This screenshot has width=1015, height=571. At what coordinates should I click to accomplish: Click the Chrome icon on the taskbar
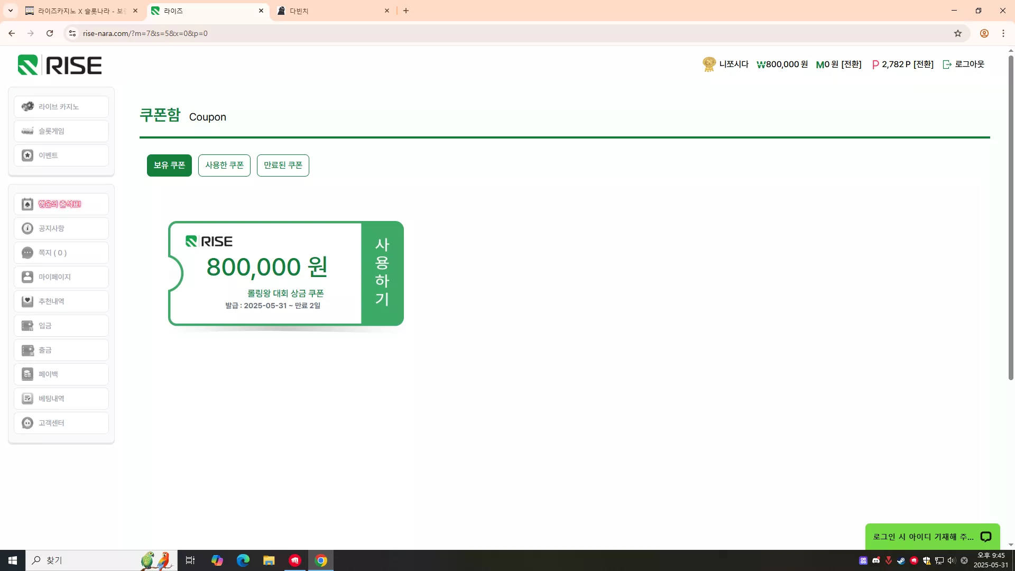(x=321, y=560)
